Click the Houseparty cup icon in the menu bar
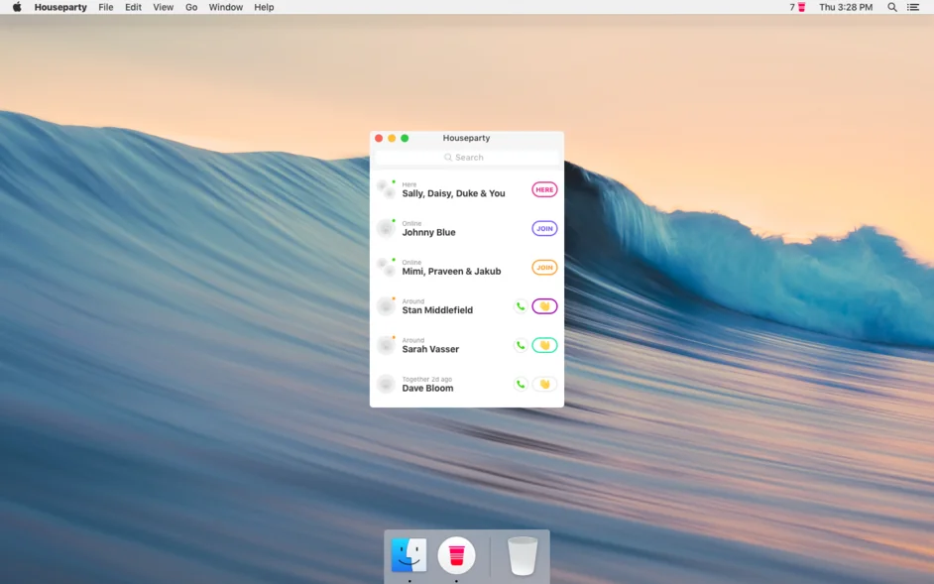The height and width of the screenshot is (584, 934). coord(799,7)
